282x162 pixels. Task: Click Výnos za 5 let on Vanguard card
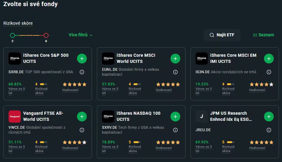tap(16, 149)
